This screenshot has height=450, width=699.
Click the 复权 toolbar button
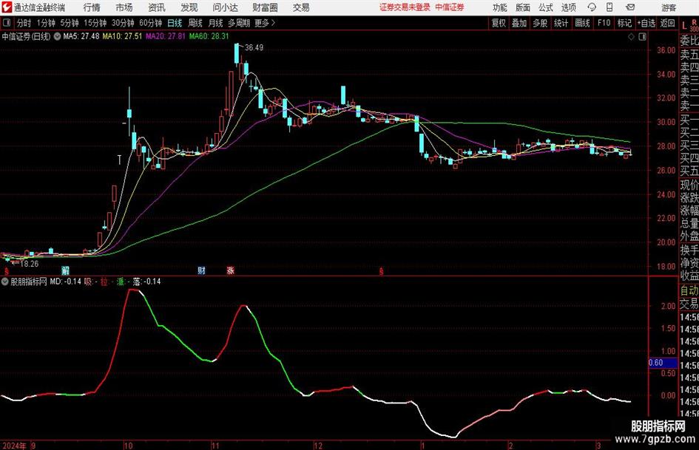point(499,23)
